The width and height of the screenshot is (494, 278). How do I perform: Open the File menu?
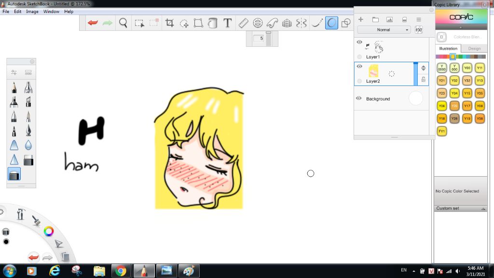[6, 12]
